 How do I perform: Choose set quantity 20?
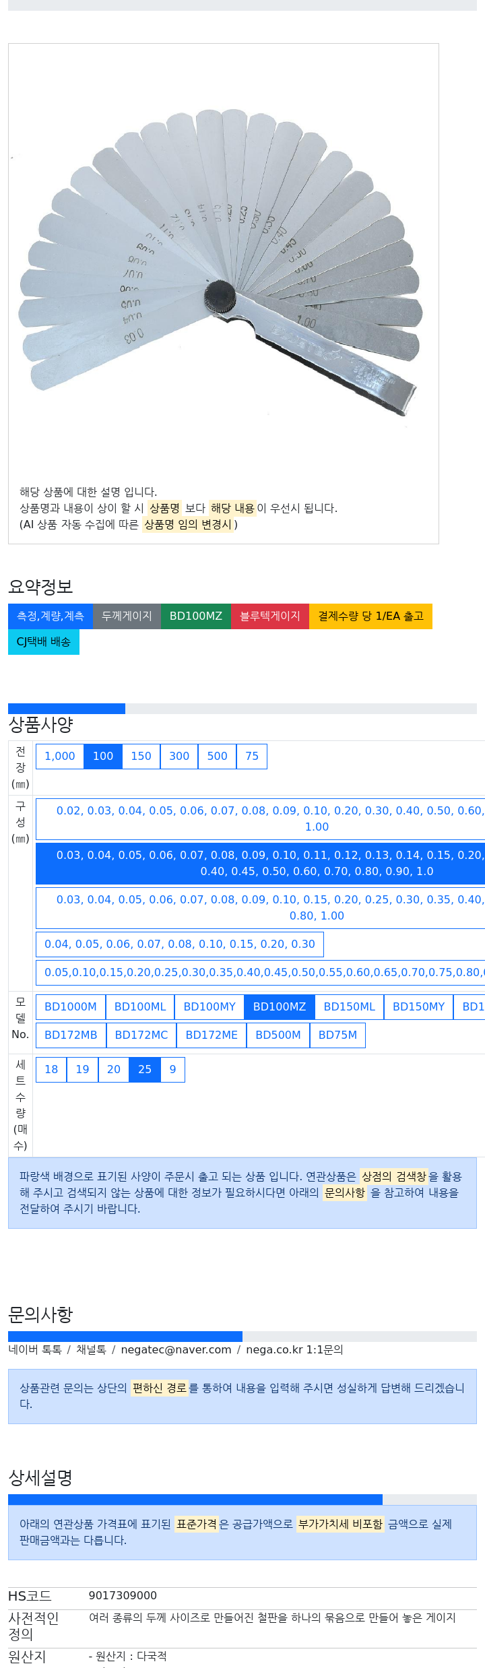114,1069
